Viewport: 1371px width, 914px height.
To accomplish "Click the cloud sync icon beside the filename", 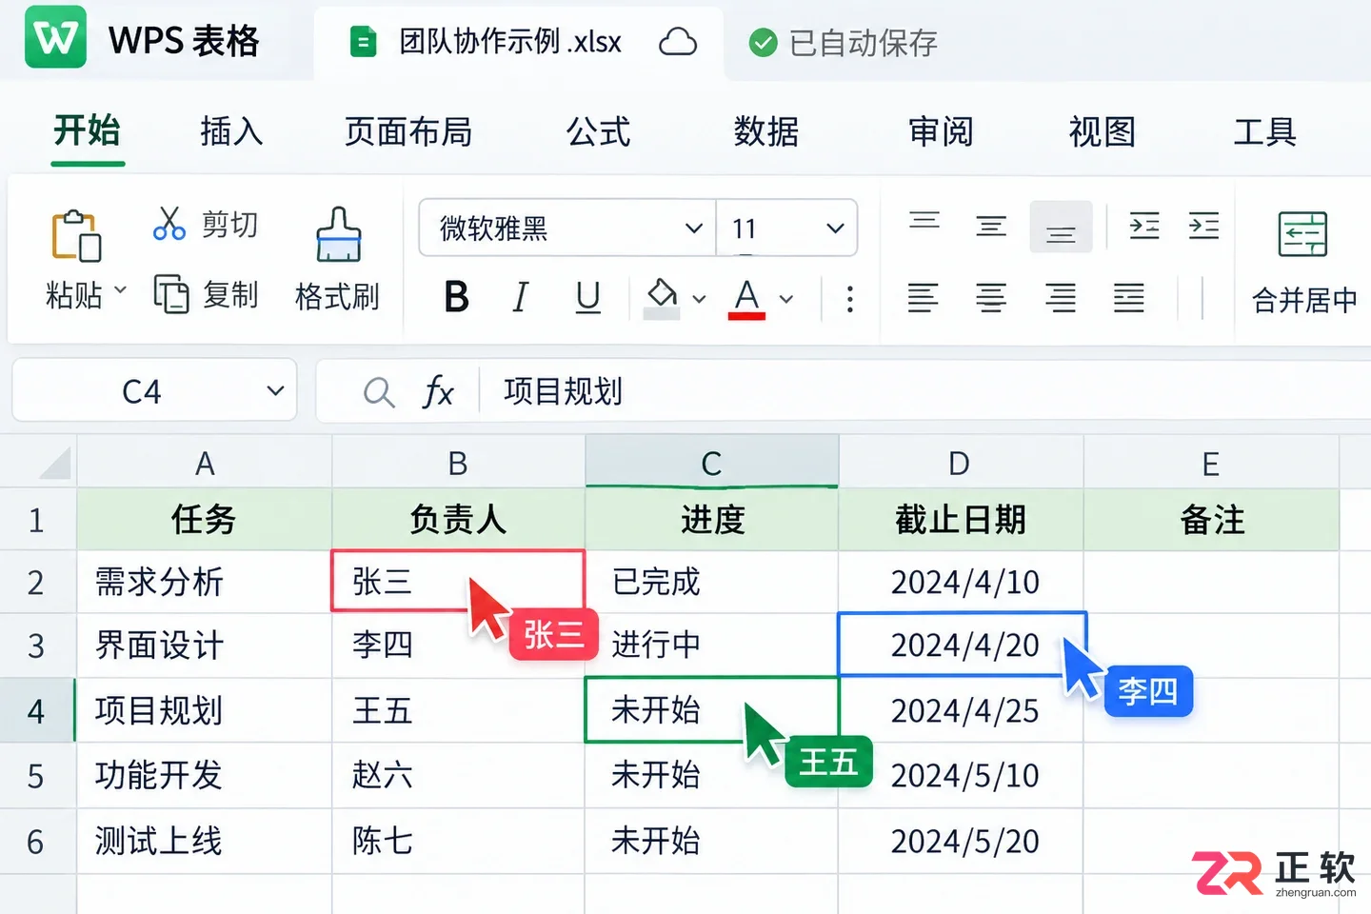I will point(678,42).
